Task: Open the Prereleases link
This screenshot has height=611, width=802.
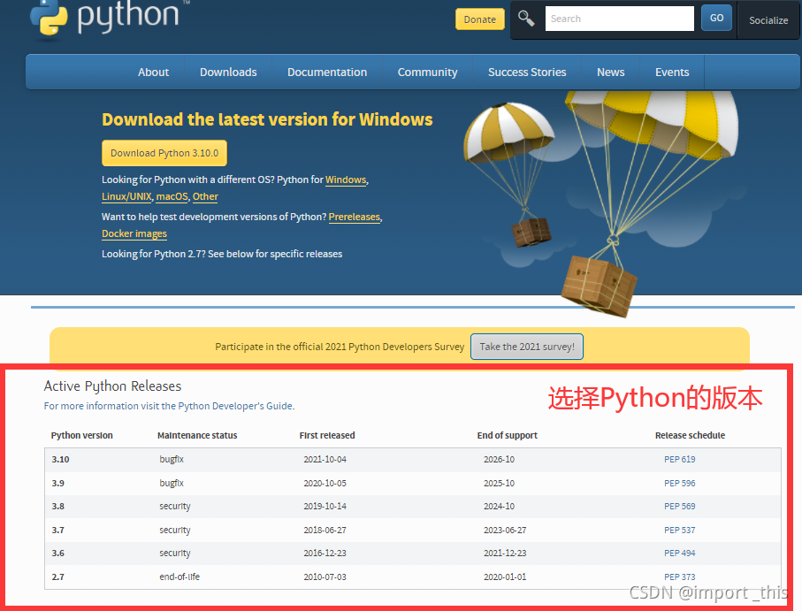Action: click(x=354, y=217)
